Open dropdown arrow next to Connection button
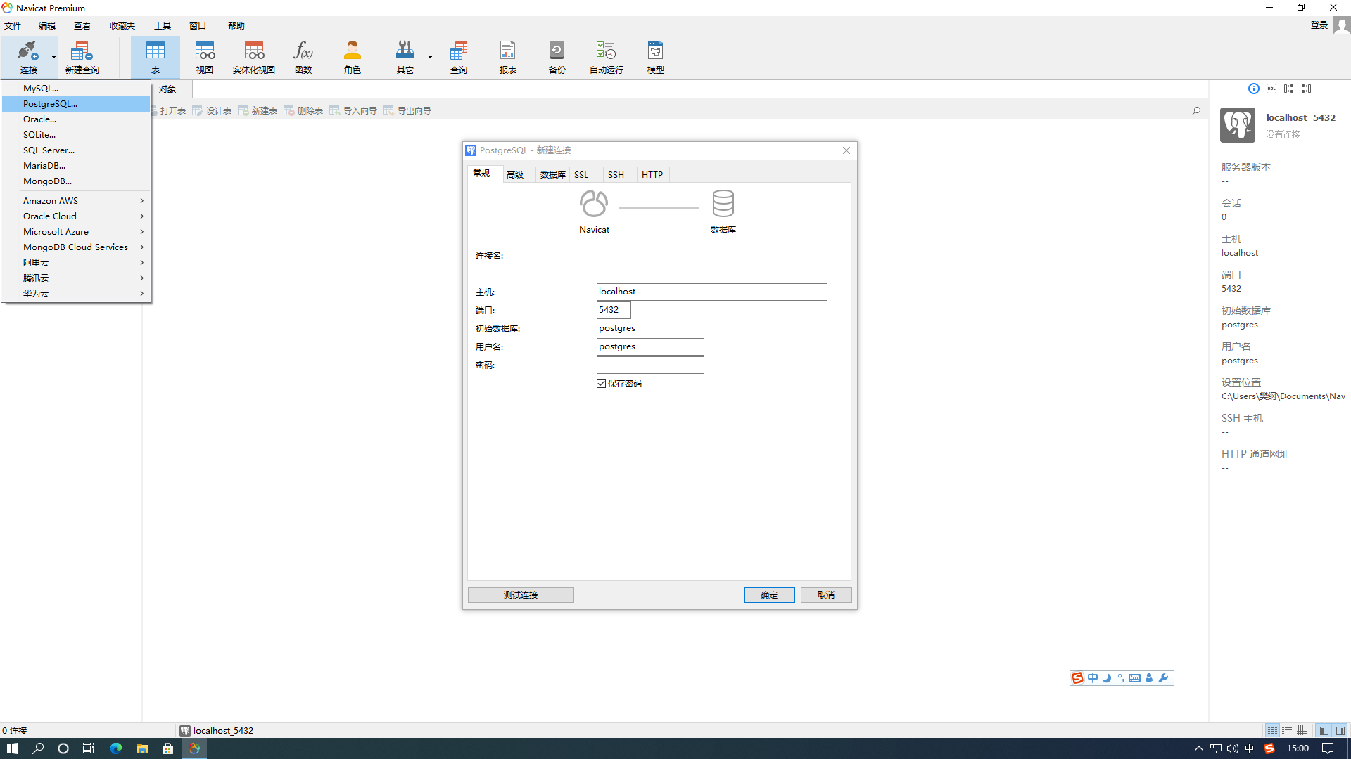This screenshot has width=1351, height=759. 53,58
